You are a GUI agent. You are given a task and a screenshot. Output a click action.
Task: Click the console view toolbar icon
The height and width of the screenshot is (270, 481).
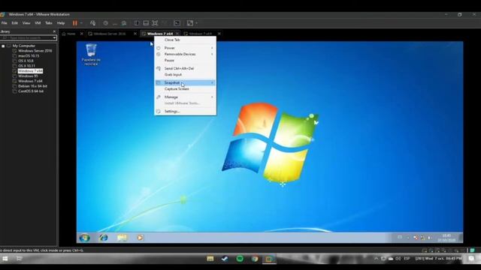(177, 23)
